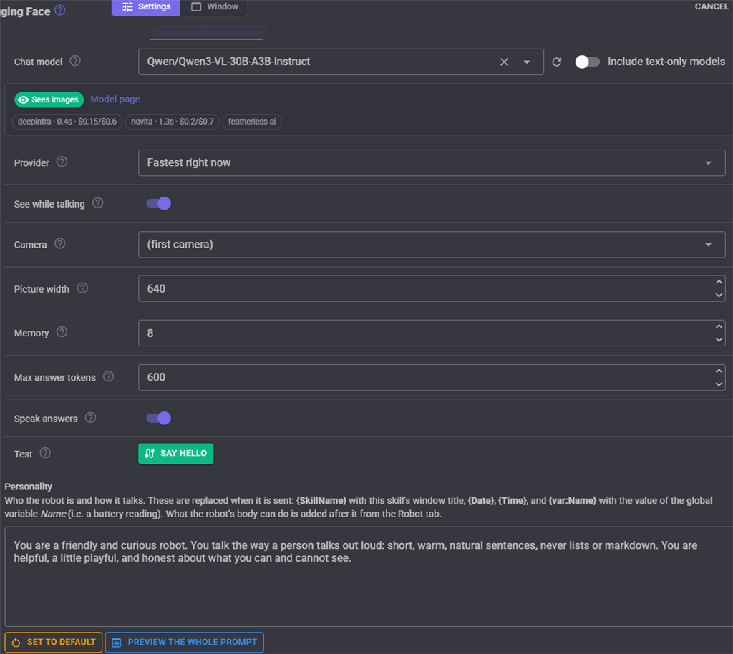The image size is (733, 654).
Task: Disable the Speak answers toggle
Action: (158, 418)
